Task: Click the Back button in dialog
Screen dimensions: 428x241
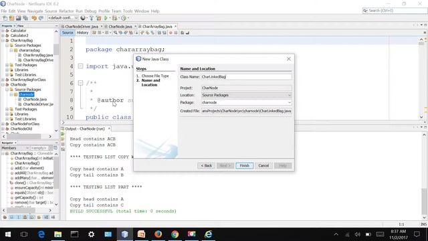Action: pos(207,165)
